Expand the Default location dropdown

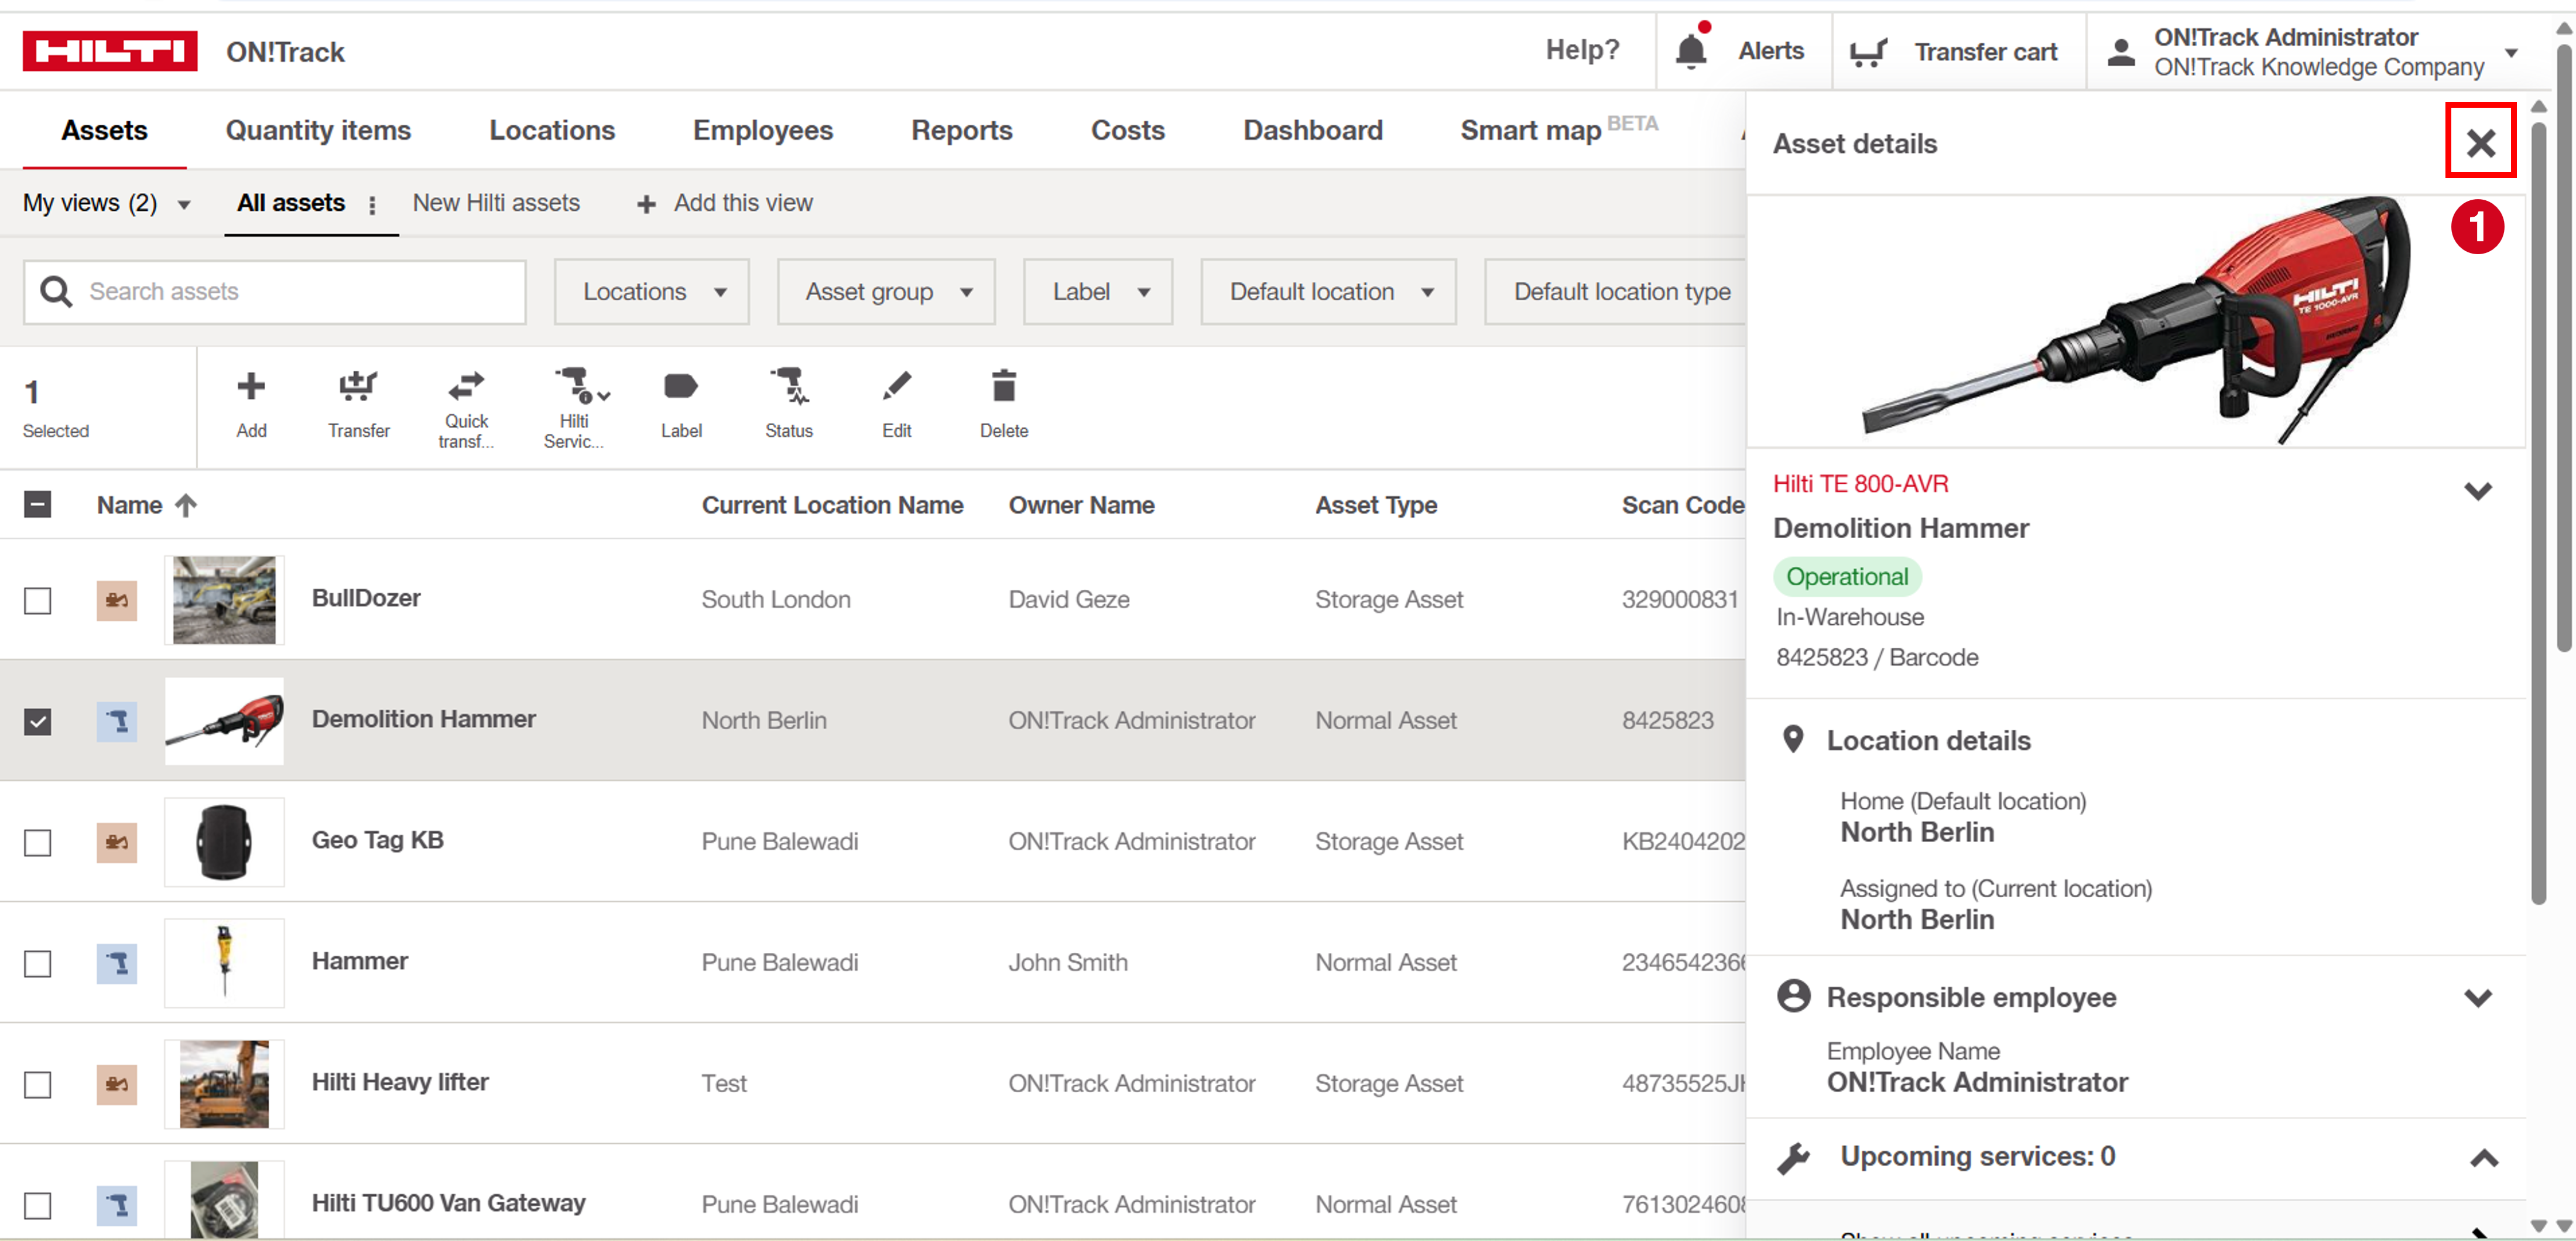point(1327,292)
